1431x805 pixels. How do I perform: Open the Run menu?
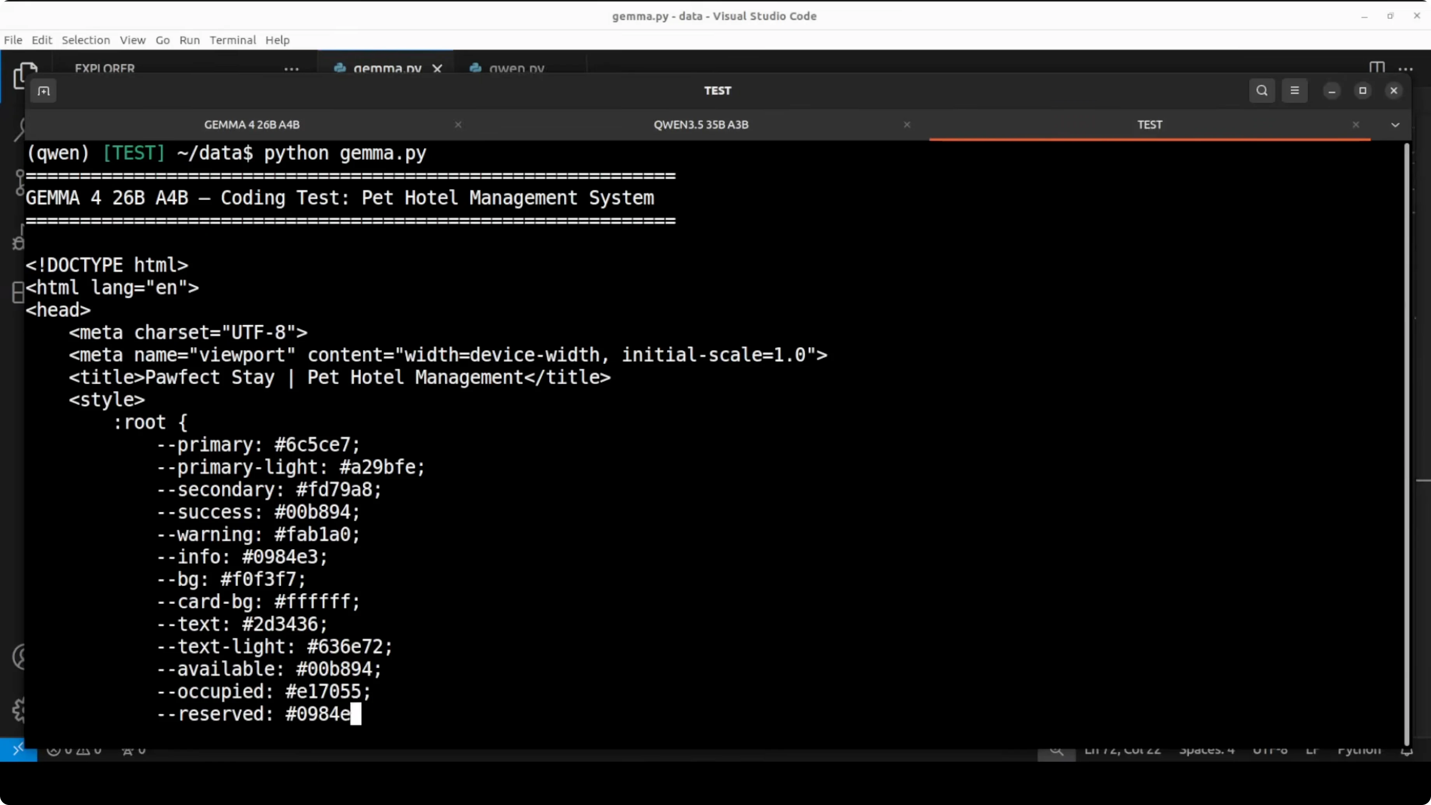(x=189, y=40)
